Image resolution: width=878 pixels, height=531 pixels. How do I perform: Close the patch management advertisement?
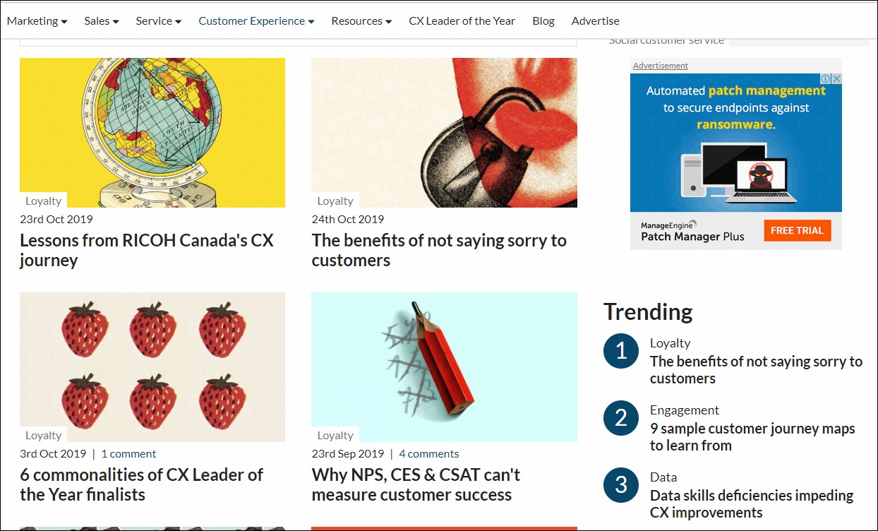tap(837, 79)
